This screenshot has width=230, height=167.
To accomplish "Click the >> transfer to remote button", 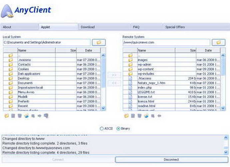I will point(114,75).
